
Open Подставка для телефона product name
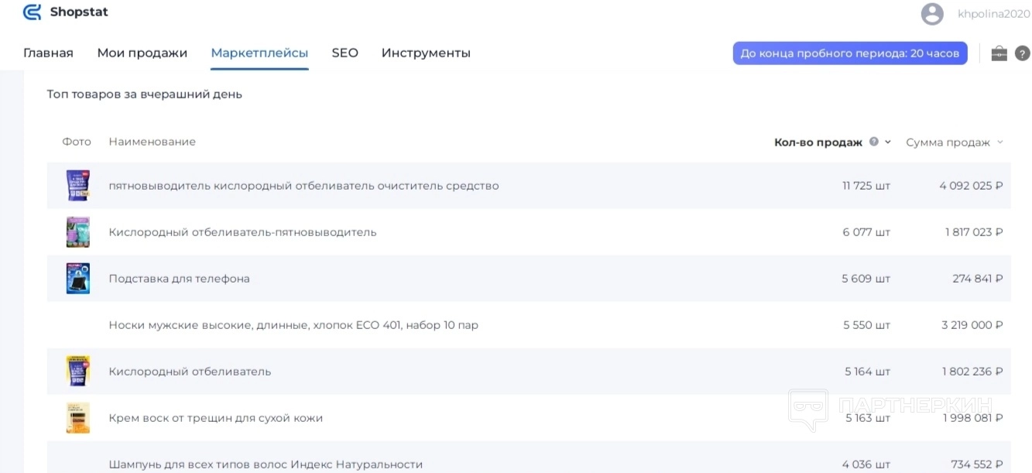click(179, 279)
